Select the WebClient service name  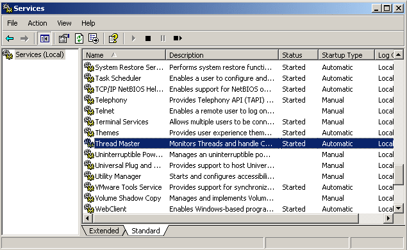(111, 209)
